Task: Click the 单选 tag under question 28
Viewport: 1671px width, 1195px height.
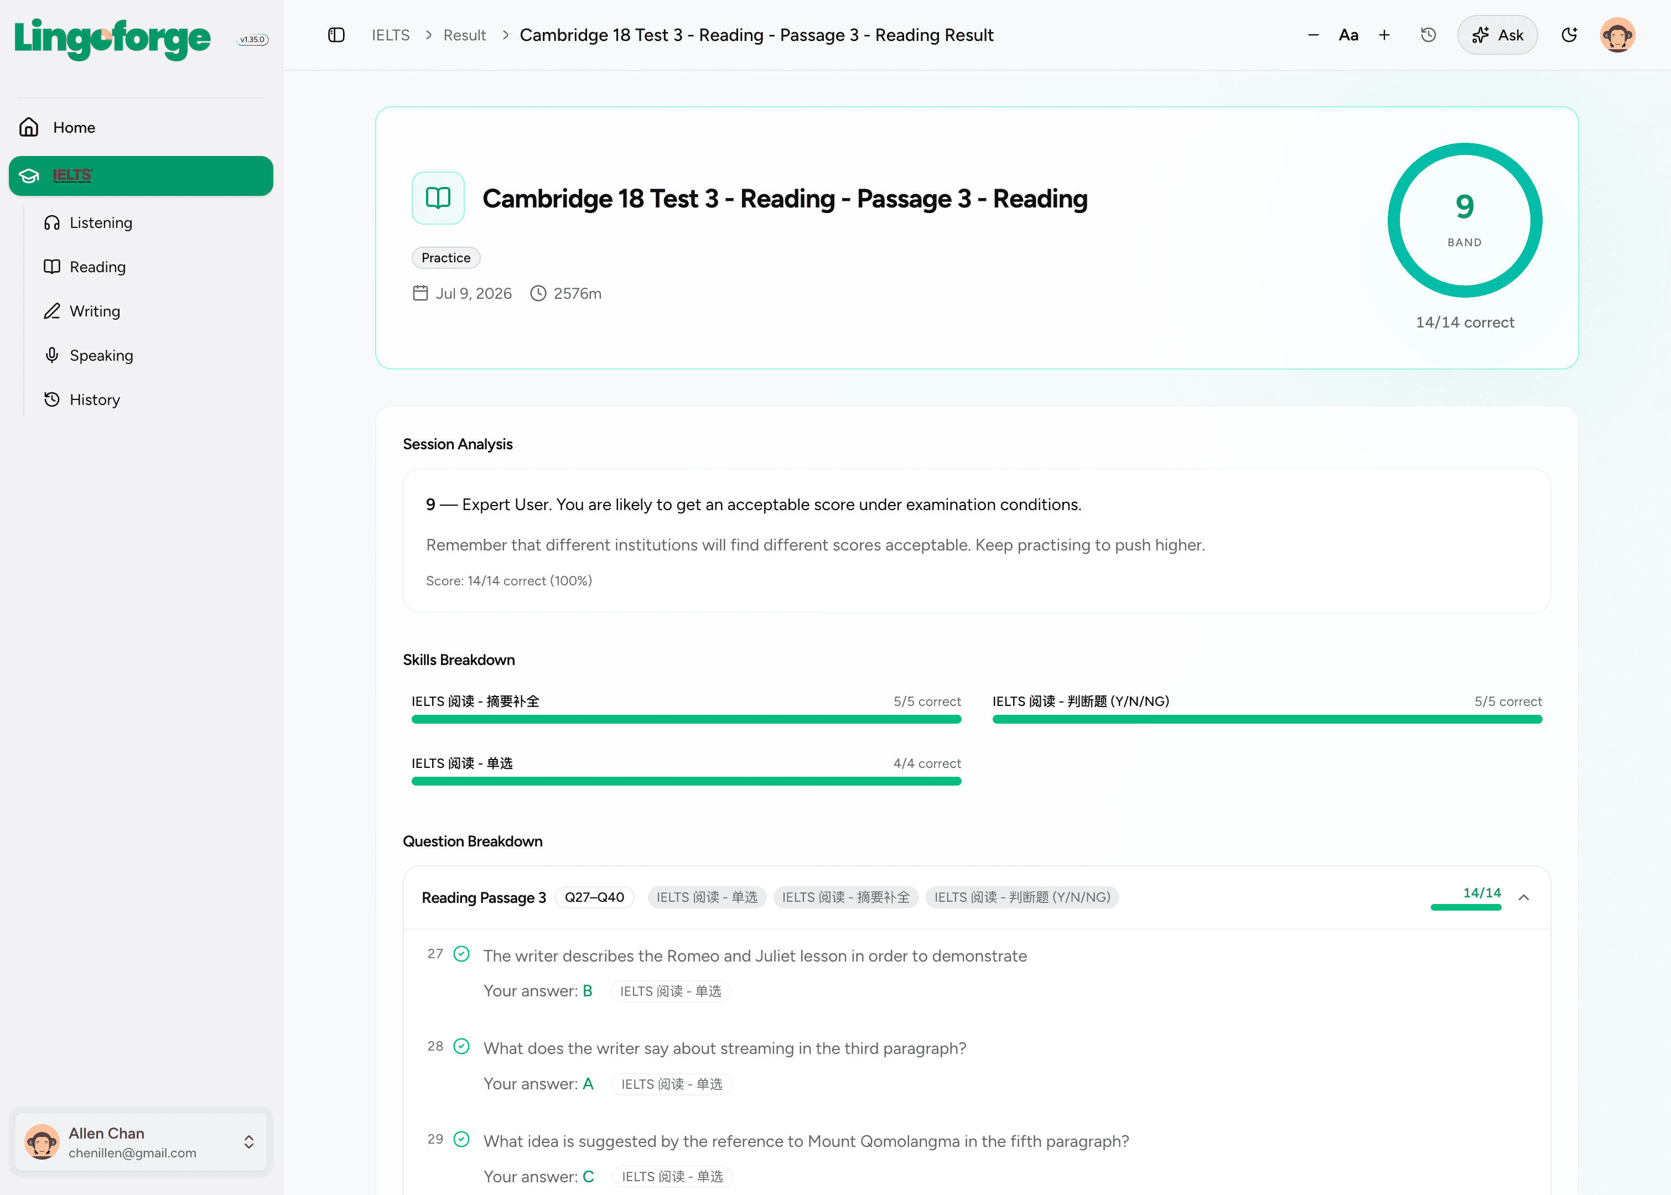Action: pyautogui.click(x=671, y=1084)
